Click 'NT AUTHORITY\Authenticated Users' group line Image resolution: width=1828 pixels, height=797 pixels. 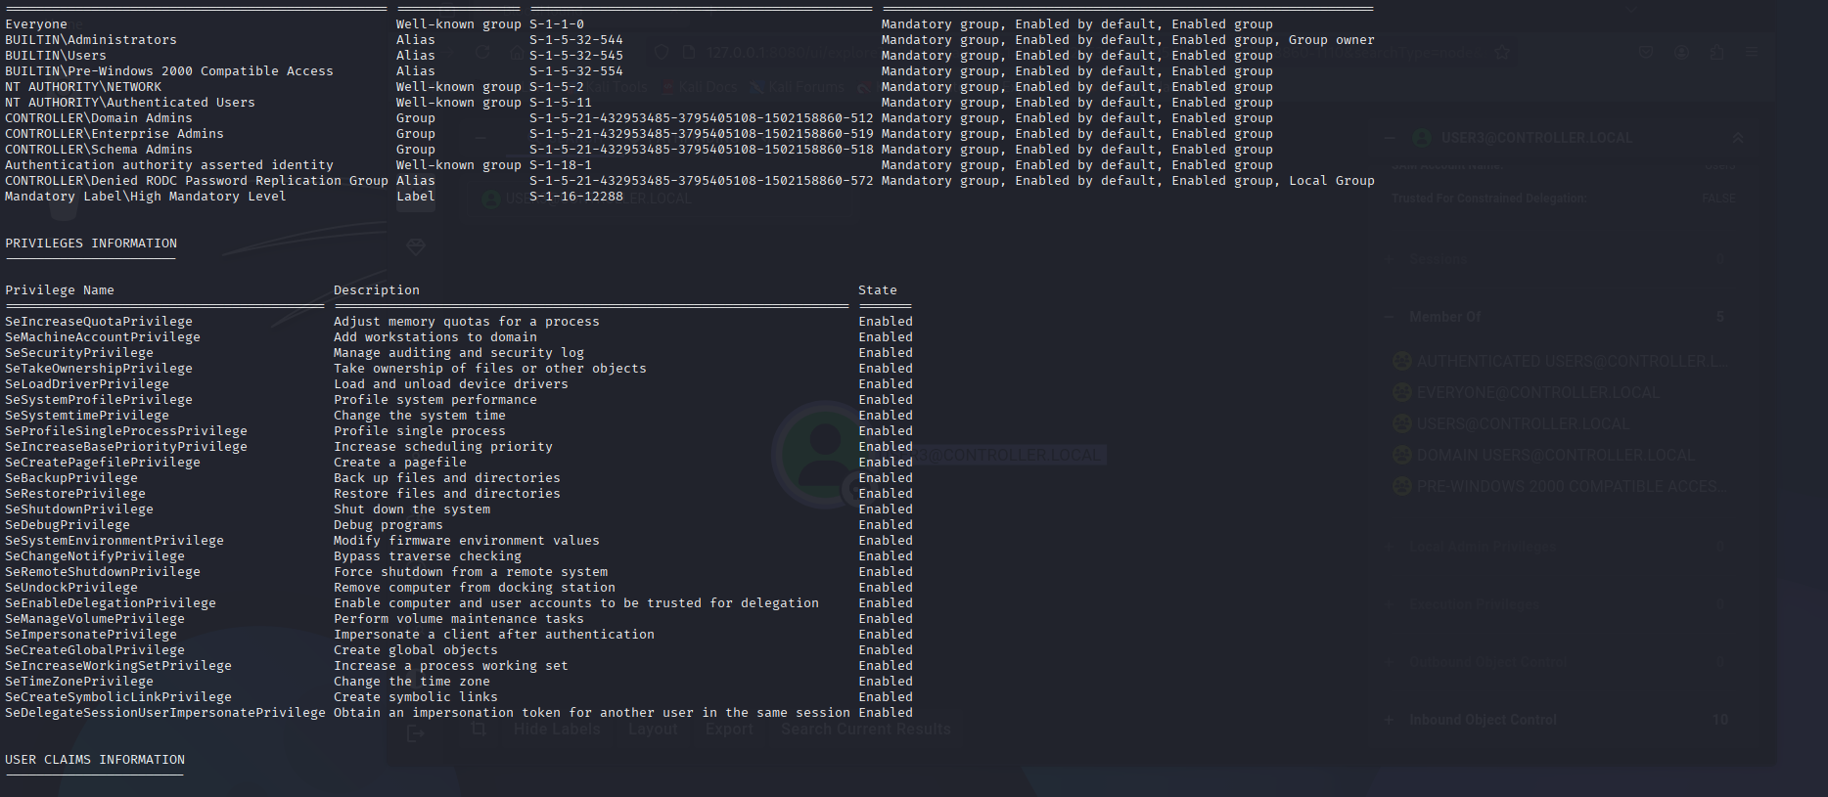point(130,103)
